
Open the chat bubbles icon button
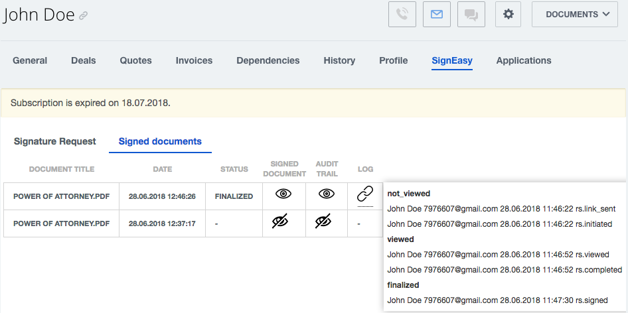pyautogui.click(x=471, y=15)
